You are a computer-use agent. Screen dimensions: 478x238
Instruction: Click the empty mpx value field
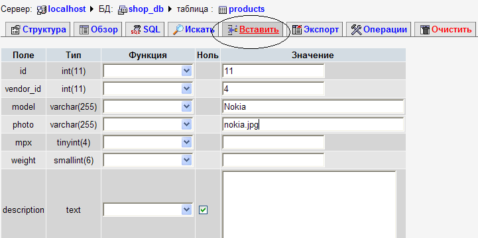[273, 142]
